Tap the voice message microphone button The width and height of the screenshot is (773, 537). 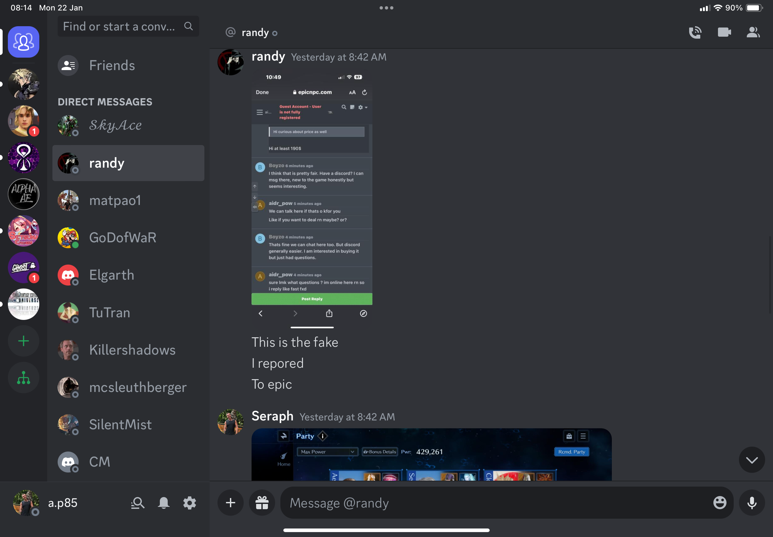(x=752, y=503)
